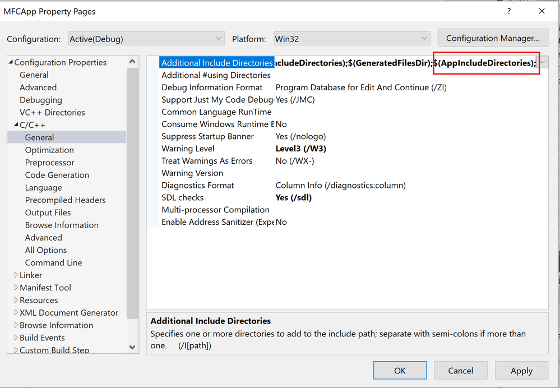Select the Precompiled Headers page
The width and height of the screenshot is (560, 388).
click(65, 200)
